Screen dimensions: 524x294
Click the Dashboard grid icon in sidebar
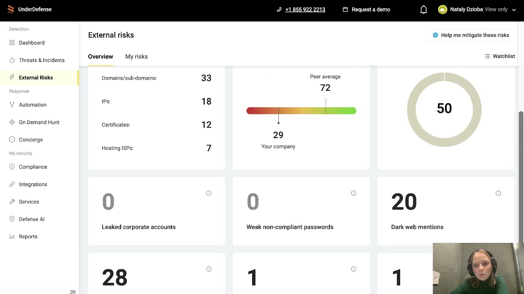(x=12, y=42)
